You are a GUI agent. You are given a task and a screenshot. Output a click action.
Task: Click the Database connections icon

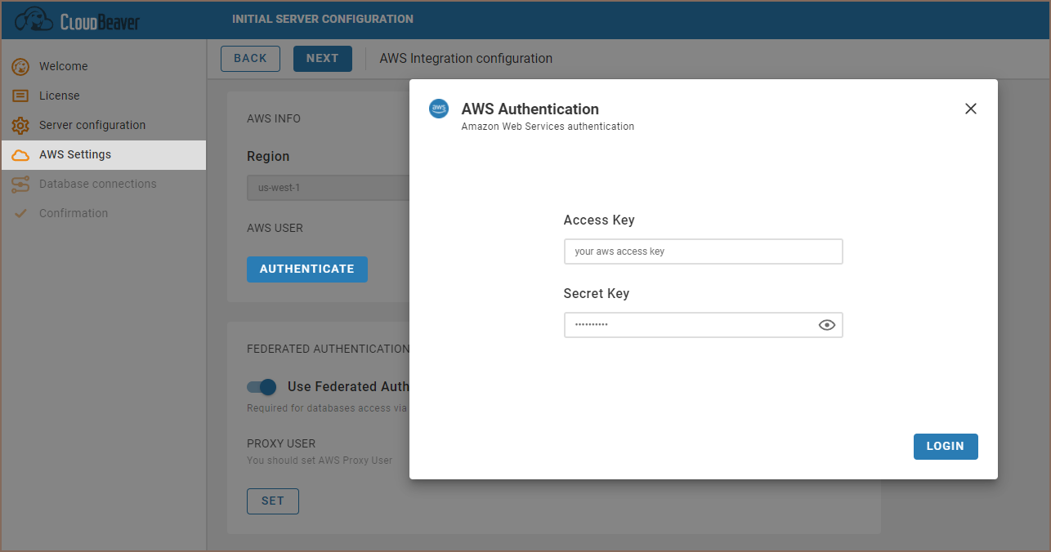20,184
